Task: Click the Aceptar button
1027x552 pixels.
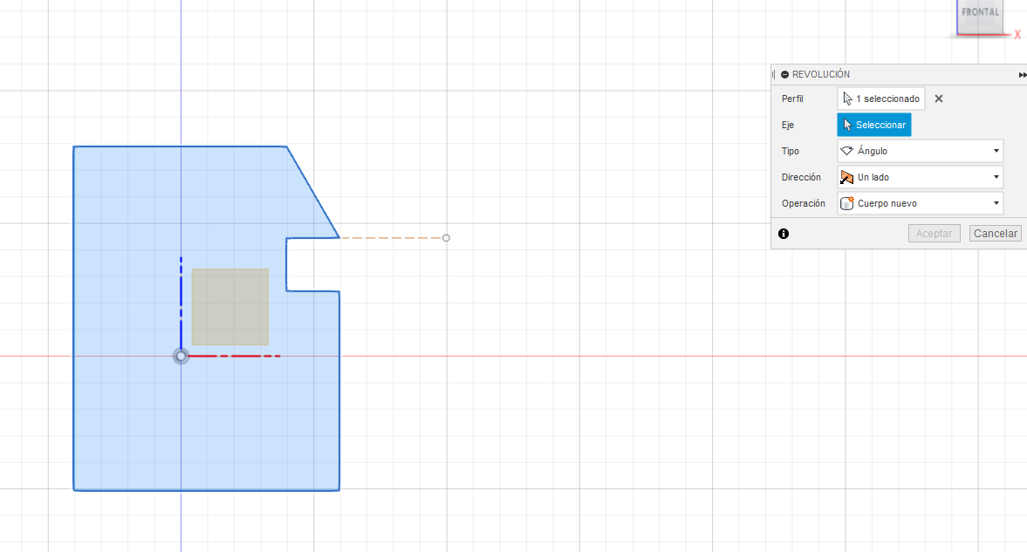Action: 934,234
